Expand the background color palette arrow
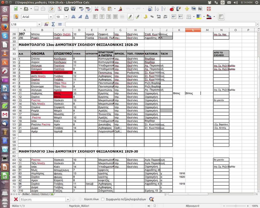The height and width of the screenshot is (208, 260). pyautogui.click(x=204, y=17)
